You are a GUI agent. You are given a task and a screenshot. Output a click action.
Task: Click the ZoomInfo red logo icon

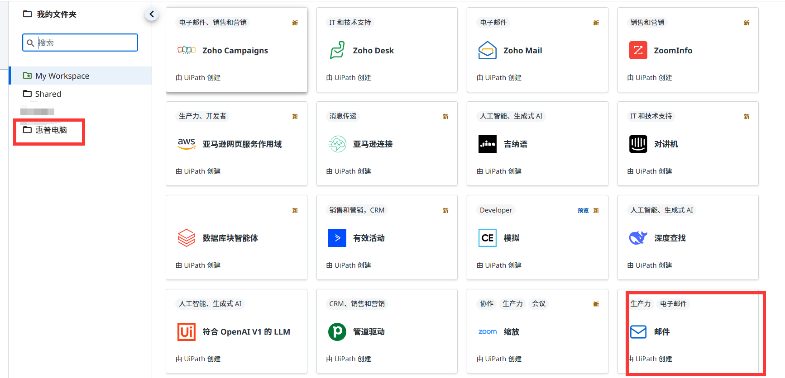pos(638,50)
